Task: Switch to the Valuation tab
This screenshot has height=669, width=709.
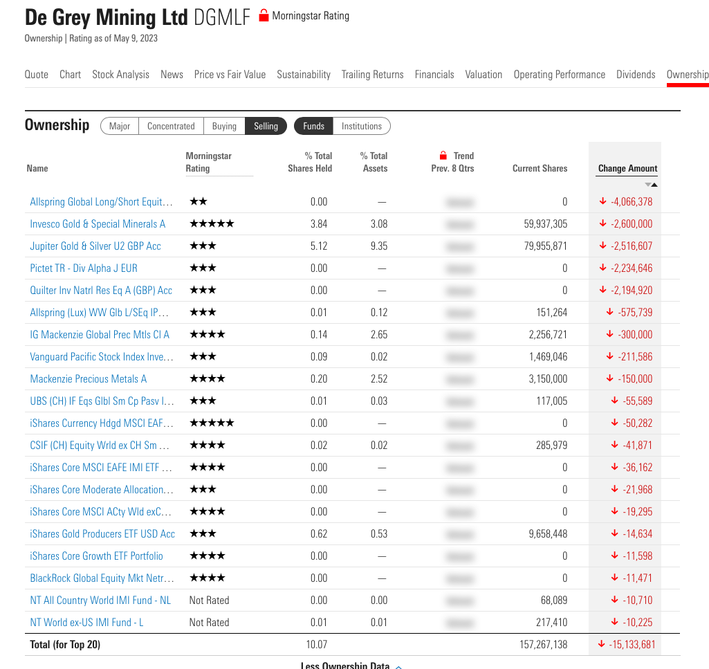Action: click(x=484, y=74)
